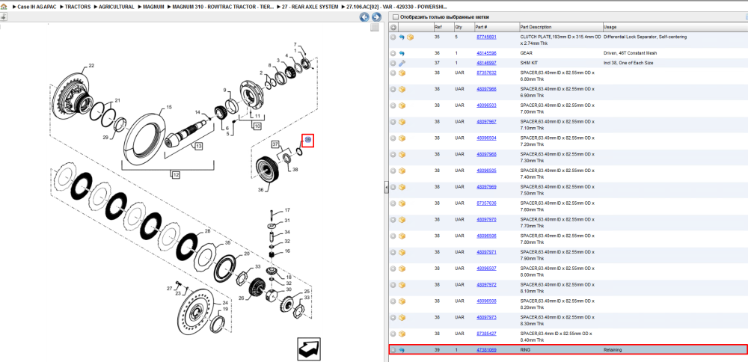Click the plus icon for spacer 48097972

[x=393, y=285]
